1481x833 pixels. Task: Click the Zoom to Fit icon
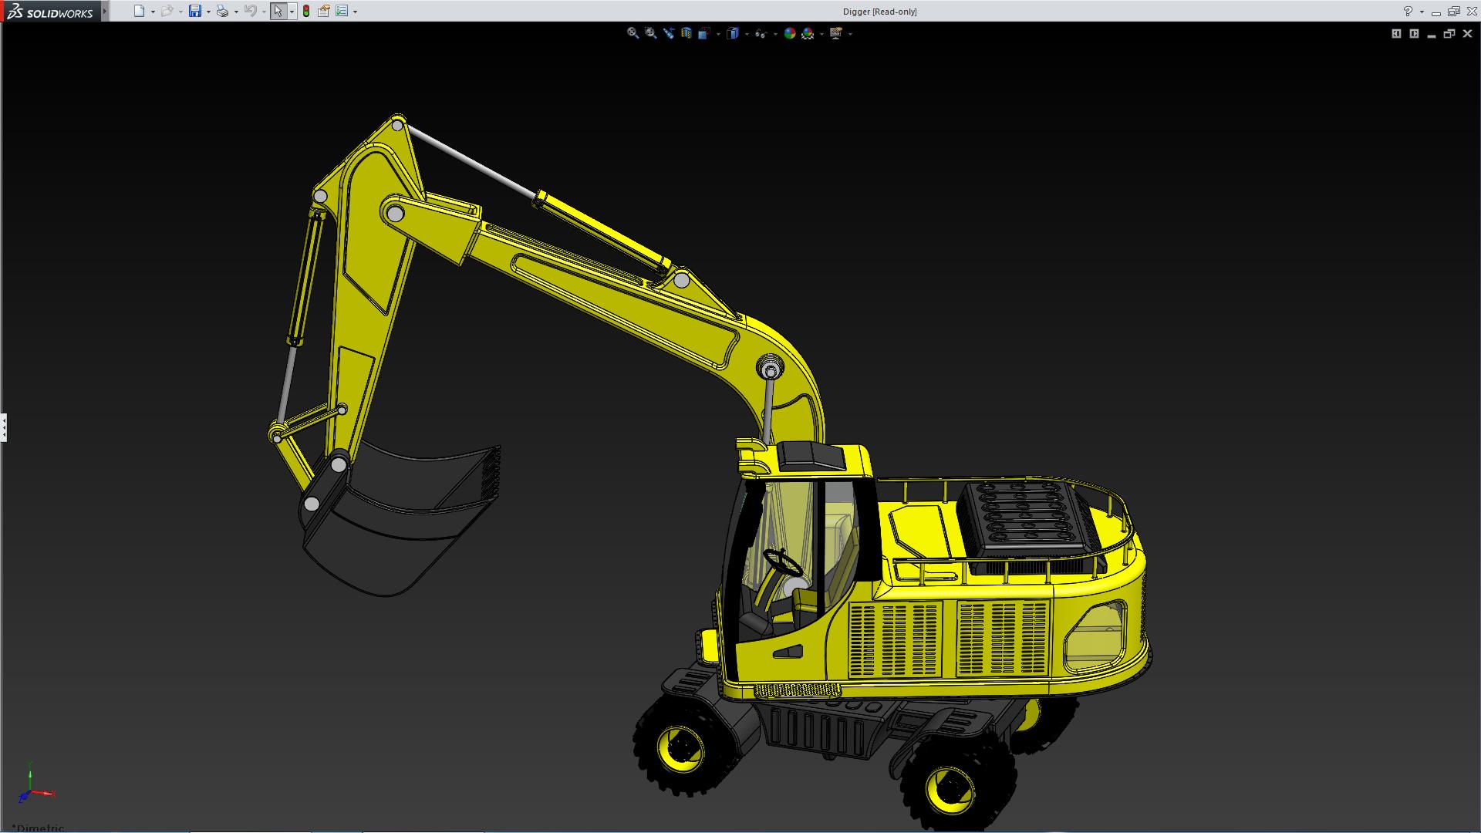point(633,33)
